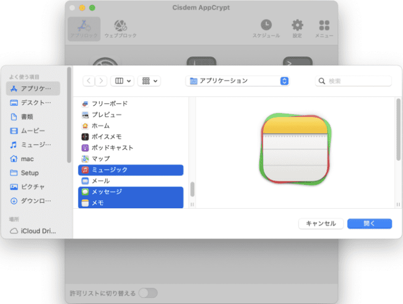Click the 開く button
The height and width of the screenshot is (304, 403).
point(369,223)
